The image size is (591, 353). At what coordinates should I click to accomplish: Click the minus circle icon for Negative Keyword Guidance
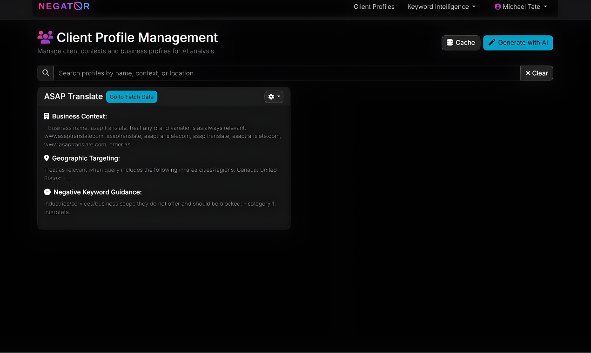pyautogui.click(x=47, y=192)
